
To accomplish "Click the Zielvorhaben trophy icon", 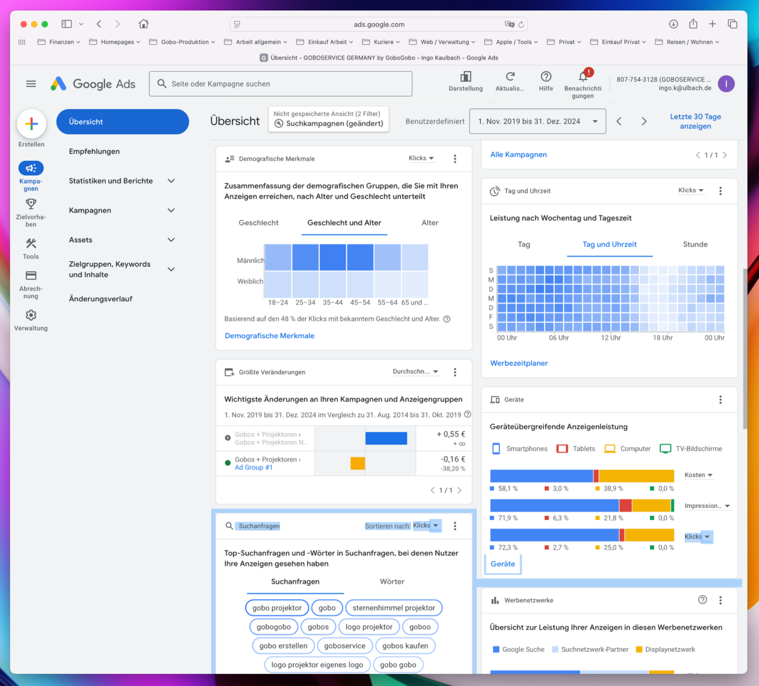I will click(x=31, y=204).
